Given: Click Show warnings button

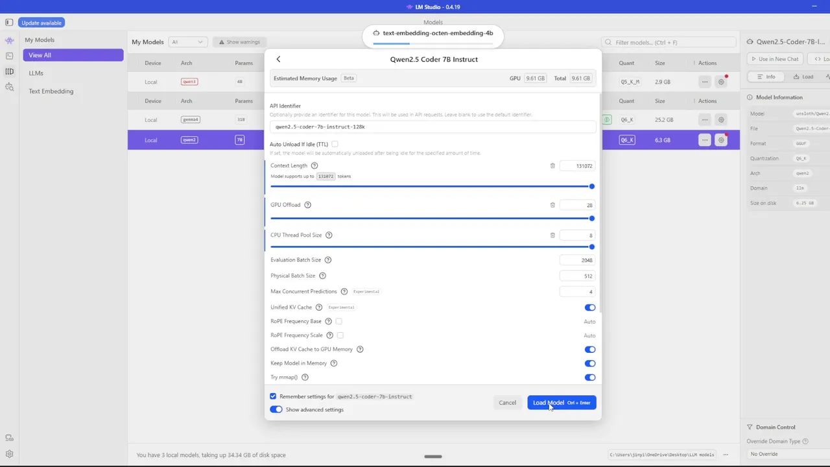Looking at the screenshot, I should point(239,42).
